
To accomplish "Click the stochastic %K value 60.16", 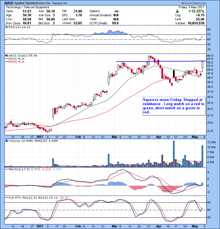I will click(x=53, y=198).
